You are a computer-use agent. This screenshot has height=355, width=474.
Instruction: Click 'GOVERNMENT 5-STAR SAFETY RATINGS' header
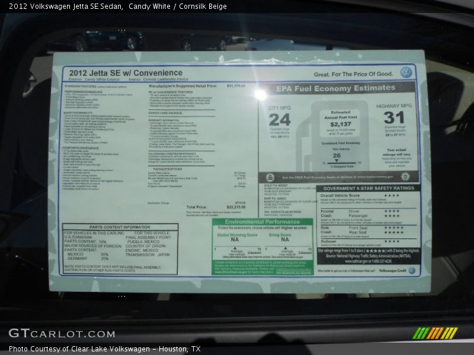tap(369, 188)
